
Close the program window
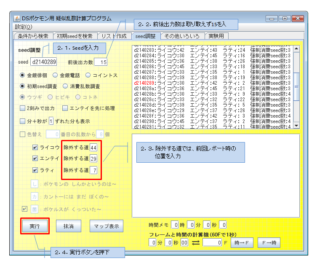pos(298,19)
